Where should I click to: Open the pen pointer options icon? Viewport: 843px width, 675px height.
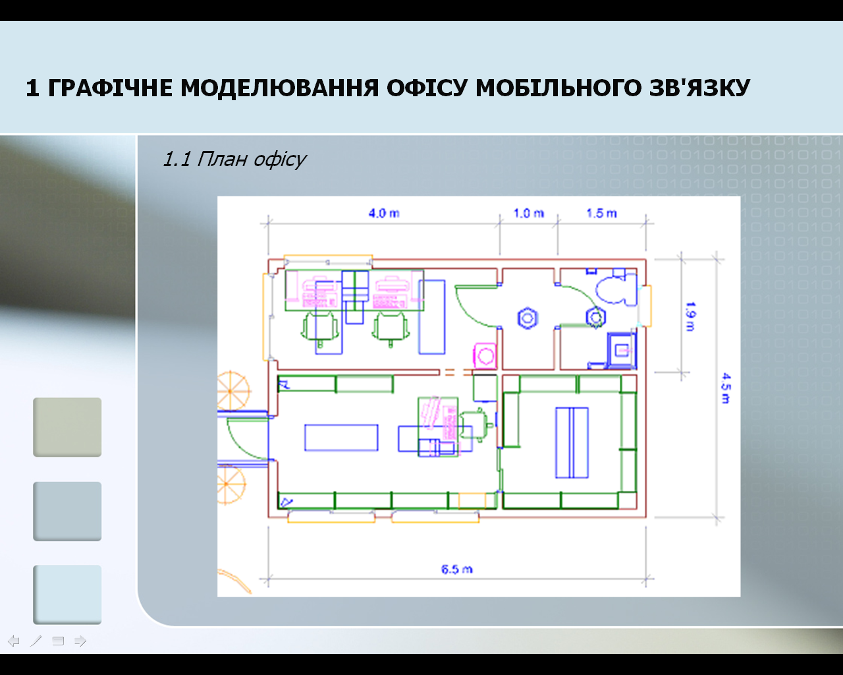(x=36, y=641)
